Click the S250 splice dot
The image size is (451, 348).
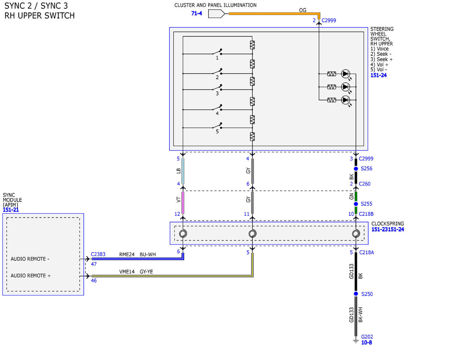pyautogui.click(x=356, y=294)
